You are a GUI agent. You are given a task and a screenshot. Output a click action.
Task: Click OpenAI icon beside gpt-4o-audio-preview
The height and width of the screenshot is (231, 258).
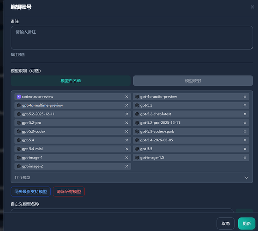coord(137,97)
